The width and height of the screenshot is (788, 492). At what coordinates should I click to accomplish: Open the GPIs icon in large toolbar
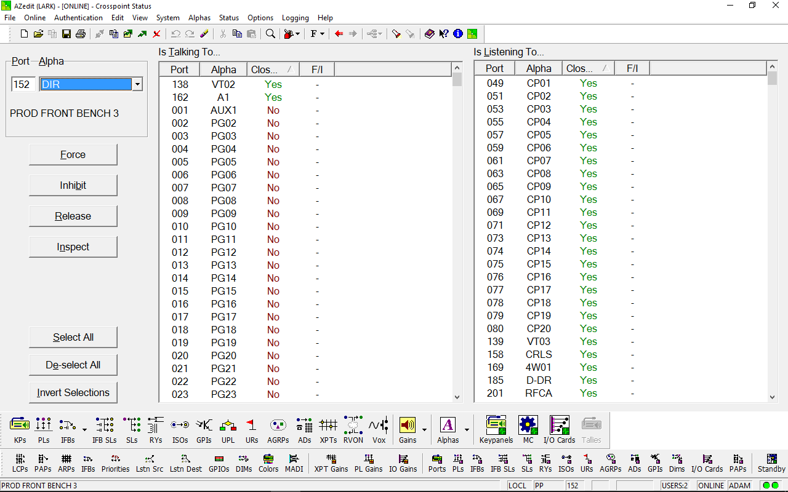(204, 430)
